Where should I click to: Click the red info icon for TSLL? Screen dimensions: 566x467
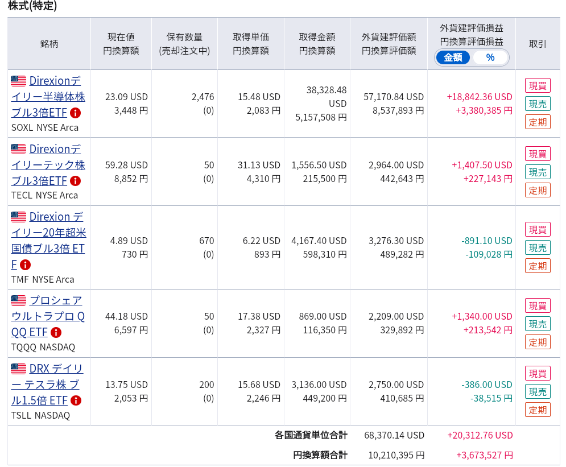[76, 400]
